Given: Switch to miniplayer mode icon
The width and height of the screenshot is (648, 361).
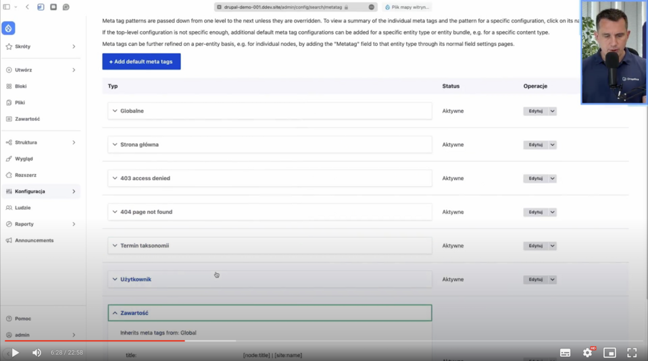Looking at the screenshot, I should (609, 353).
